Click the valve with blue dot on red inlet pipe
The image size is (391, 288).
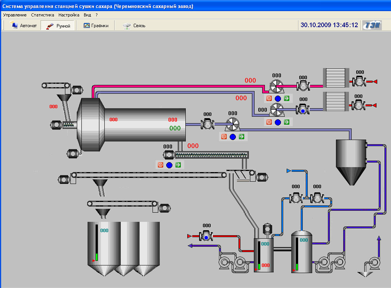click(x=206, y=236)
